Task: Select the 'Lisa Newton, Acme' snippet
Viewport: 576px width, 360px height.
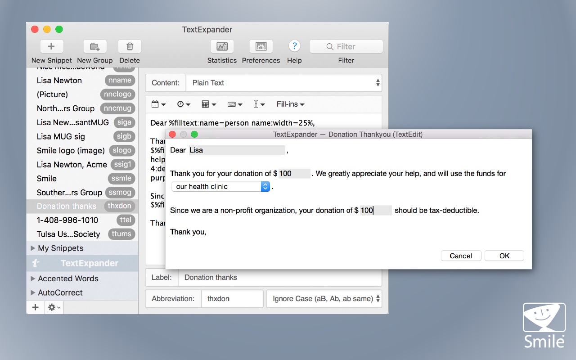Action: (x=72, y=164)
